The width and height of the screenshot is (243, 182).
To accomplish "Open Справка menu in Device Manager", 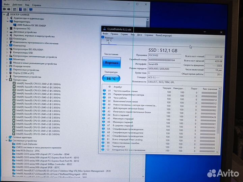I will (36, 5).
